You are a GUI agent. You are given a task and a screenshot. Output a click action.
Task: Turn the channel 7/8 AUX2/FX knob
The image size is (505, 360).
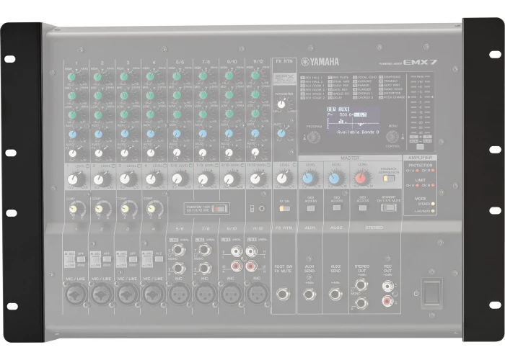pyautogui.click(x=203, y=153)
